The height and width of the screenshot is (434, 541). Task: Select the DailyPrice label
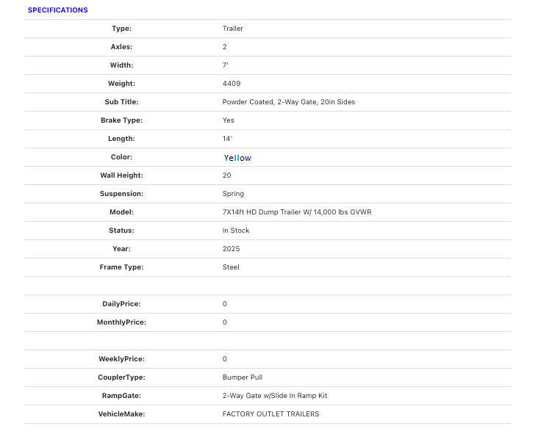point(121,304)
